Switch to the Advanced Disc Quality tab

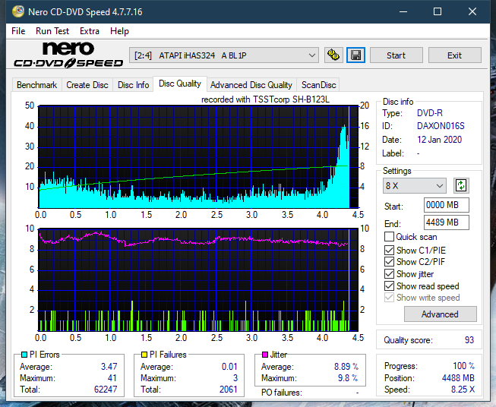[251, 85]
